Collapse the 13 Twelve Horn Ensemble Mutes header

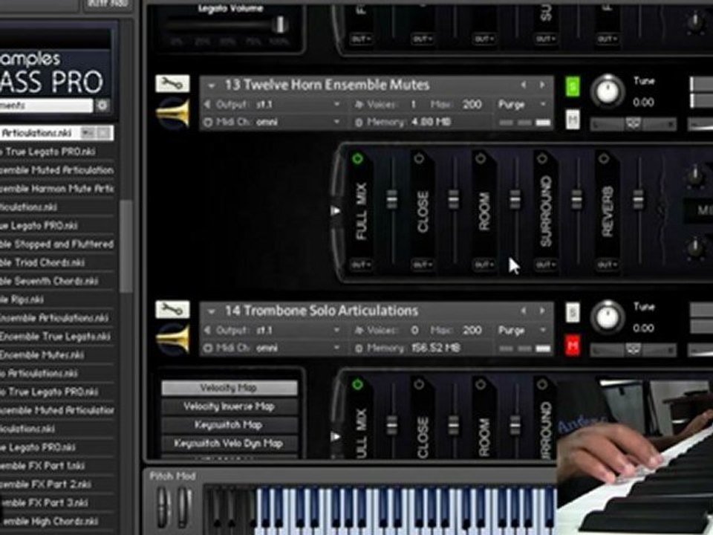211,85
